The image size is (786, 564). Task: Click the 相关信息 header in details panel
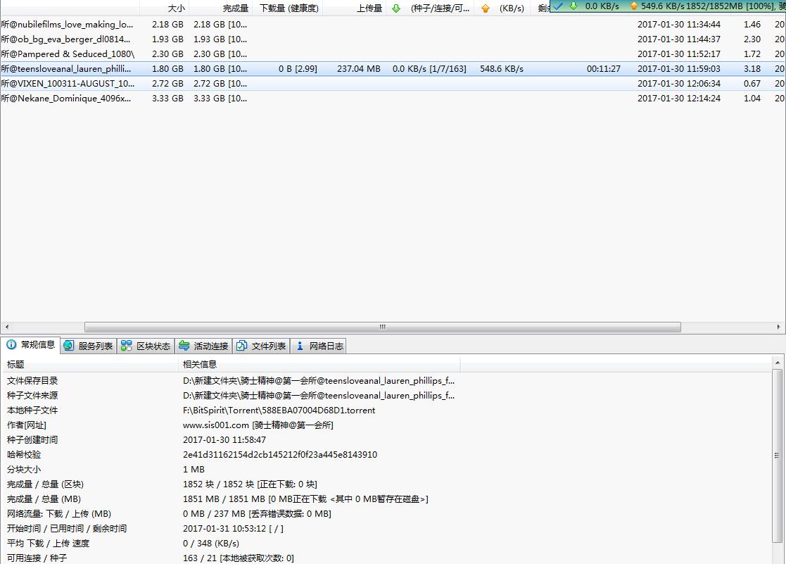pos(200,364)
